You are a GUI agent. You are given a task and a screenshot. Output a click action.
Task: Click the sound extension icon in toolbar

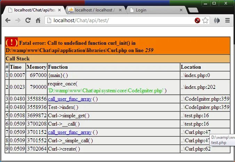[x=217, y=20]
